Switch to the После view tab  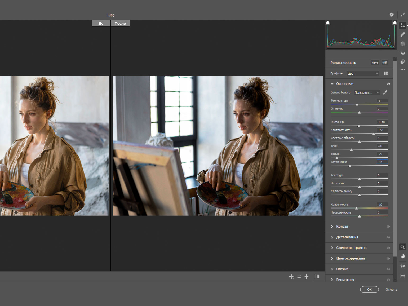(120, 23)
